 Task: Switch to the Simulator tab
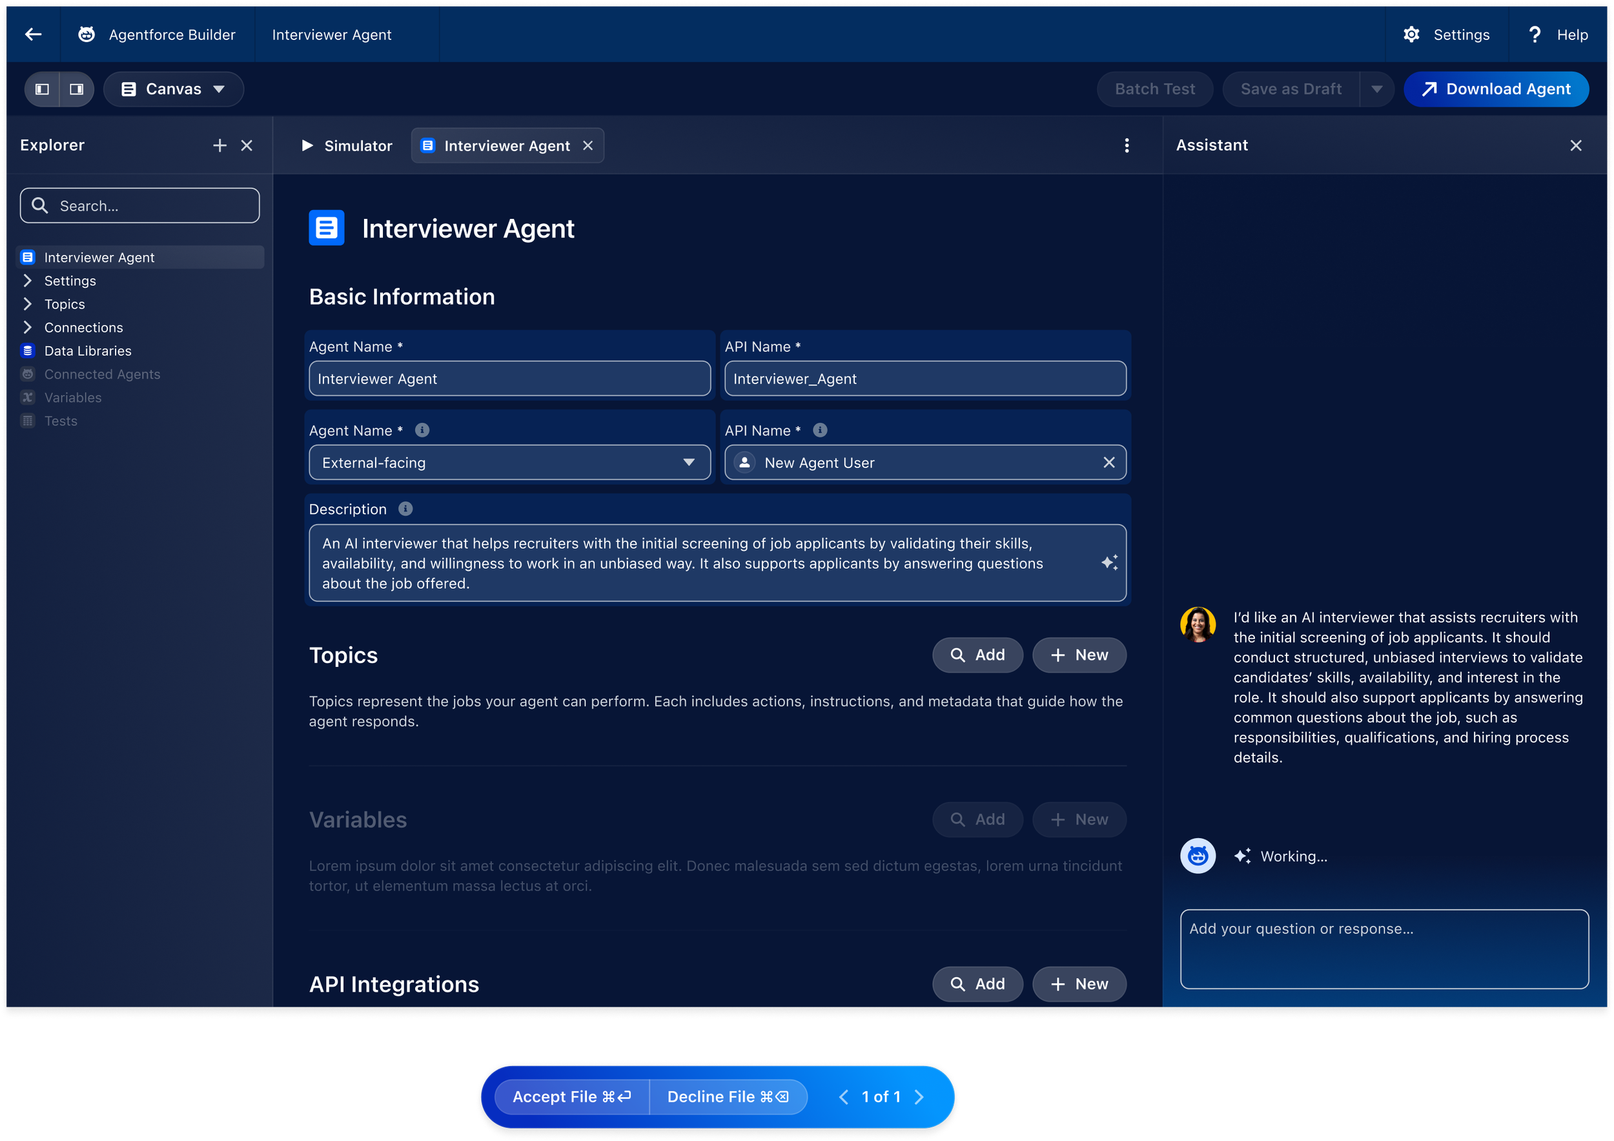[347, 145]
